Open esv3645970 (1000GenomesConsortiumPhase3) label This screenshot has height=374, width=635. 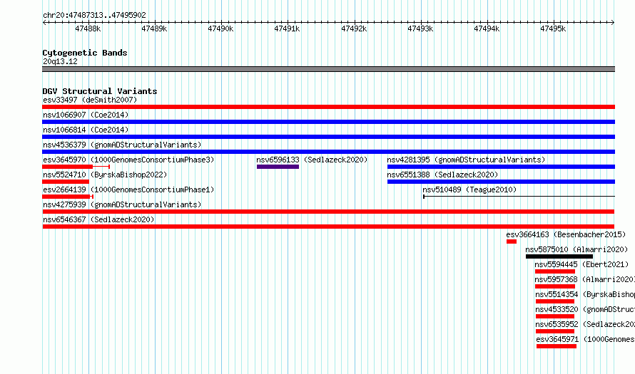pyautogui.click(x=128, y=160)
